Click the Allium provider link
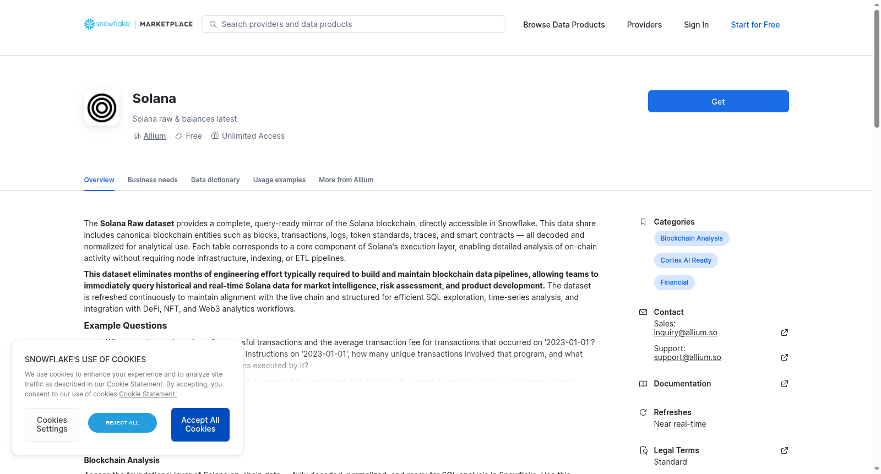 click(155, 136)
